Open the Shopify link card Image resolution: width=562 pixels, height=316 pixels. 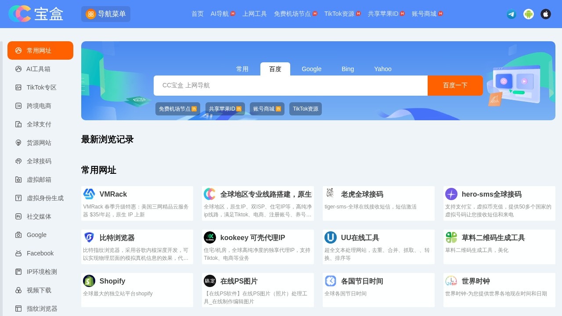[137, 290]
